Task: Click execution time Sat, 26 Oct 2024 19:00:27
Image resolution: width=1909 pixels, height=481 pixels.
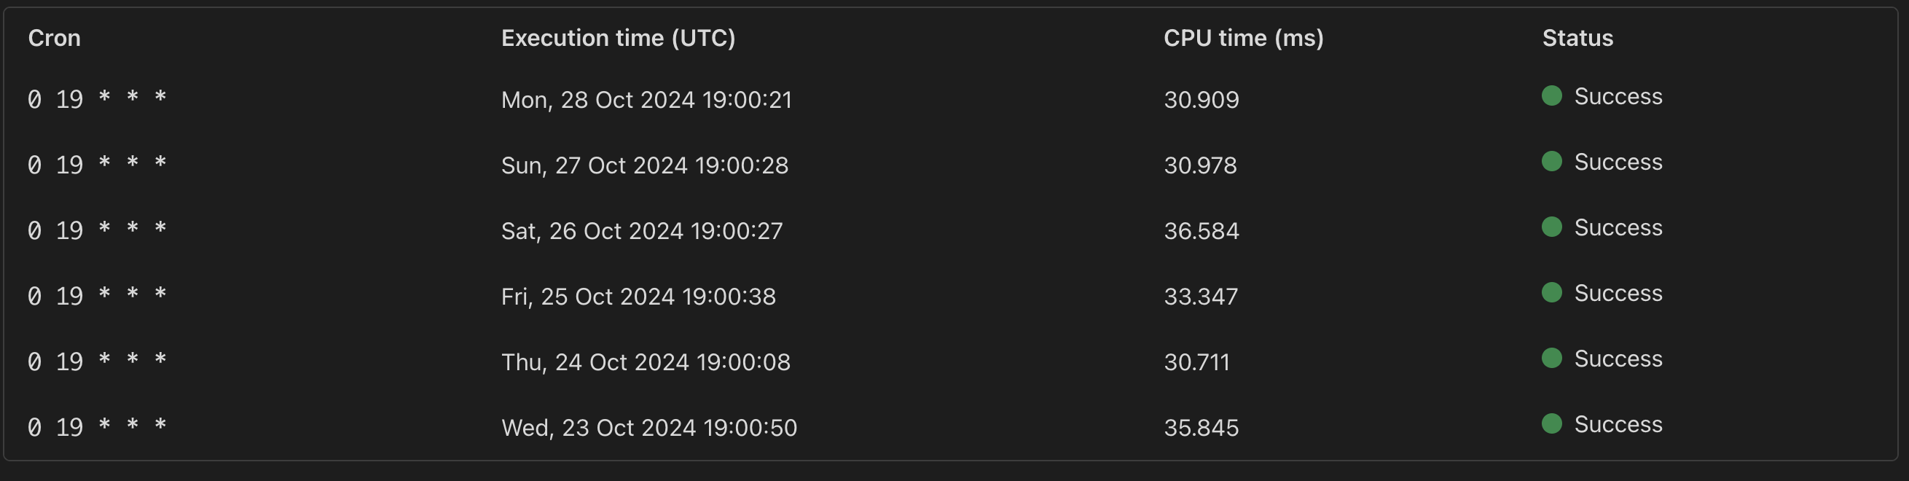Action: [642, 230]
